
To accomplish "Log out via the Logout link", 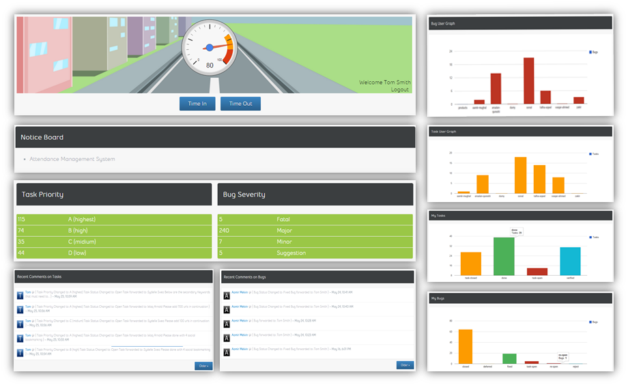I will 400,89.
